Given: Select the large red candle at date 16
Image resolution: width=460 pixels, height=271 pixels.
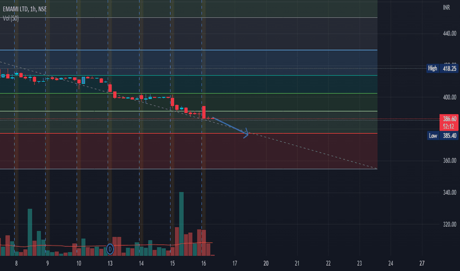Looking at the screenshot, I should point(204,112).
